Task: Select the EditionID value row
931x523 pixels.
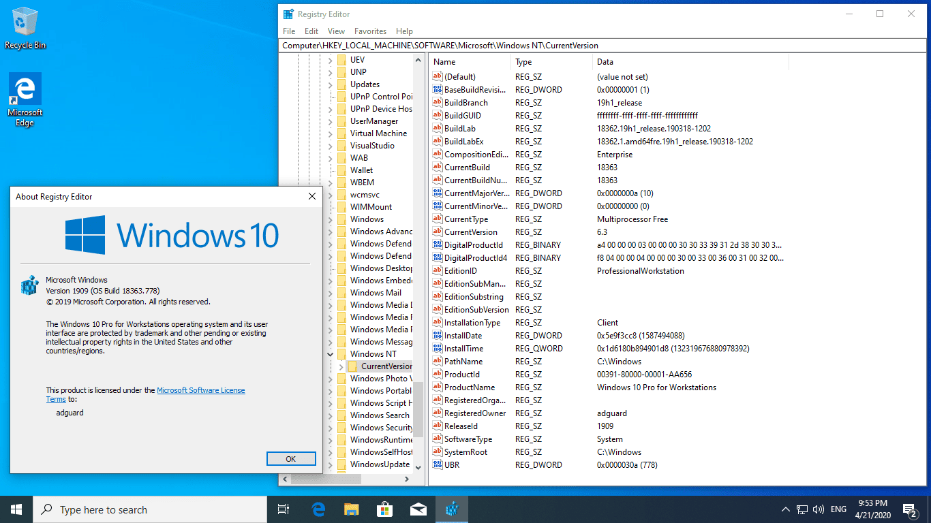Action: click(x=608, y=271)
